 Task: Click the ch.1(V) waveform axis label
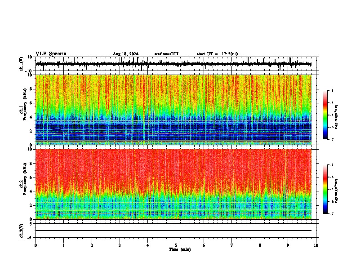tap(22, 64)
